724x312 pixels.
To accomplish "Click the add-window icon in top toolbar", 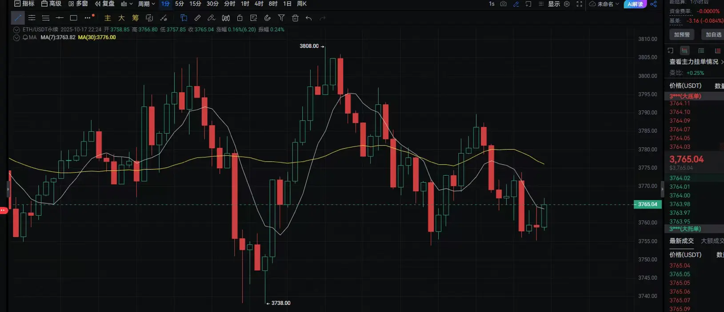I will point(528,4).
